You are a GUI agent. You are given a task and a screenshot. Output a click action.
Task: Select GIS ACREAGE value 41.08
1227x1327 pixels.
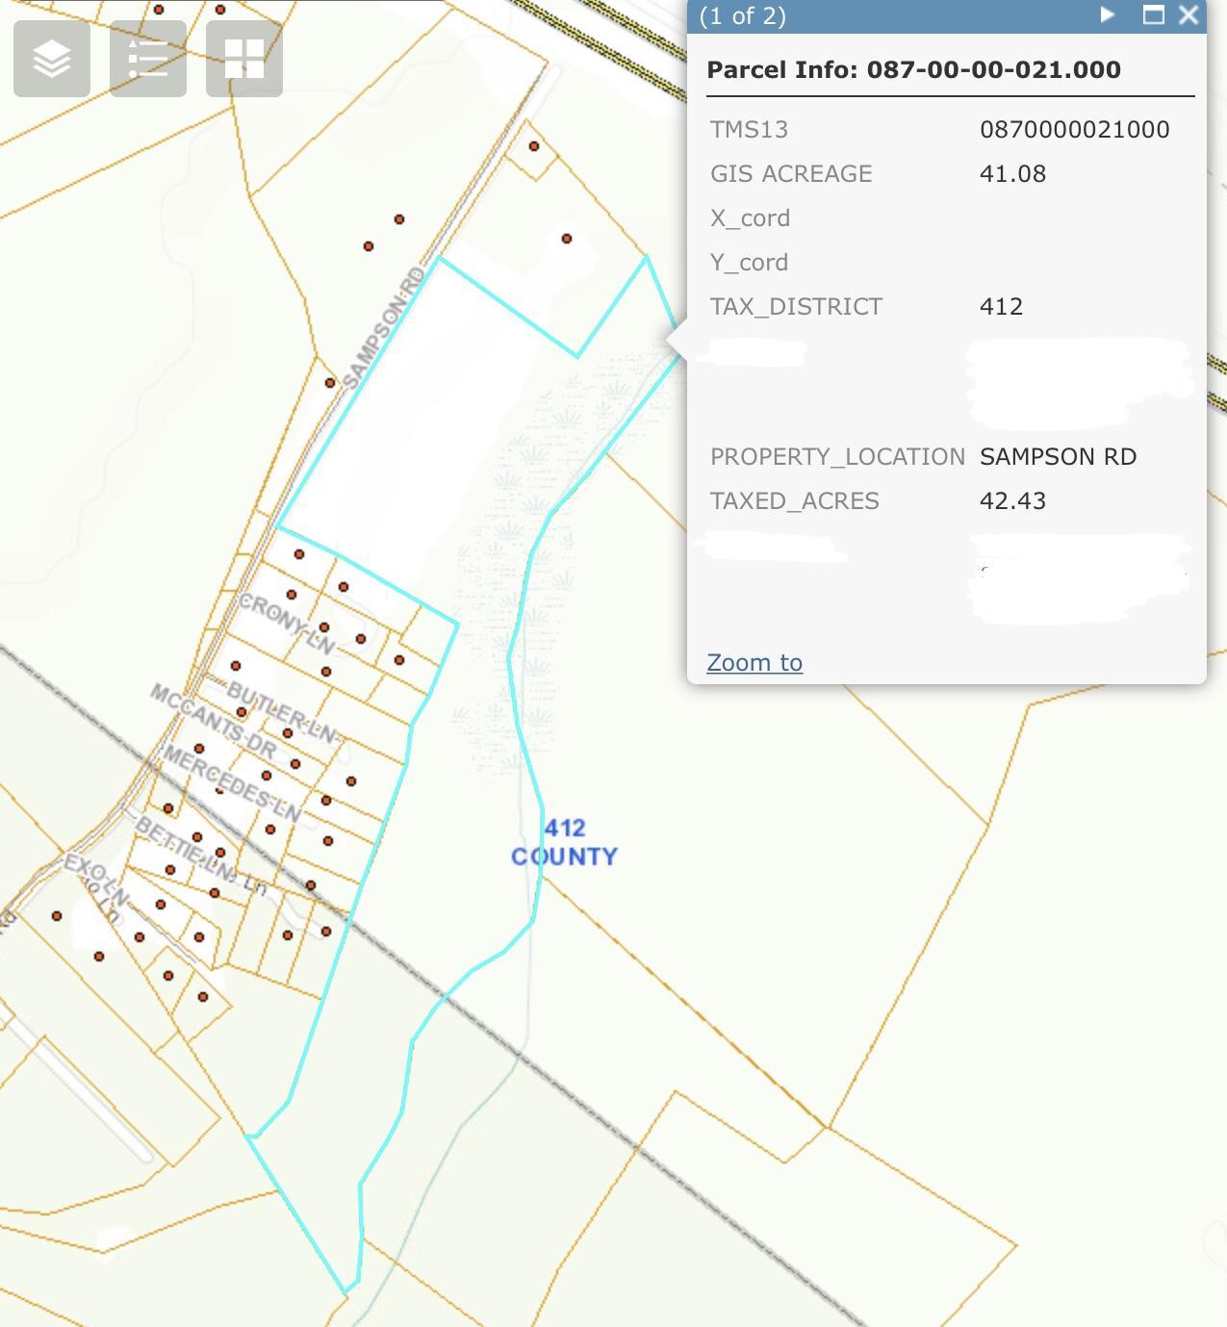click(1012, 174)
